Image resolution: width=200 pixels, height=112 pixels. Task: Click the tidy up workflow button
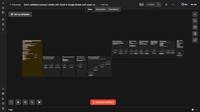coord(39,102)
